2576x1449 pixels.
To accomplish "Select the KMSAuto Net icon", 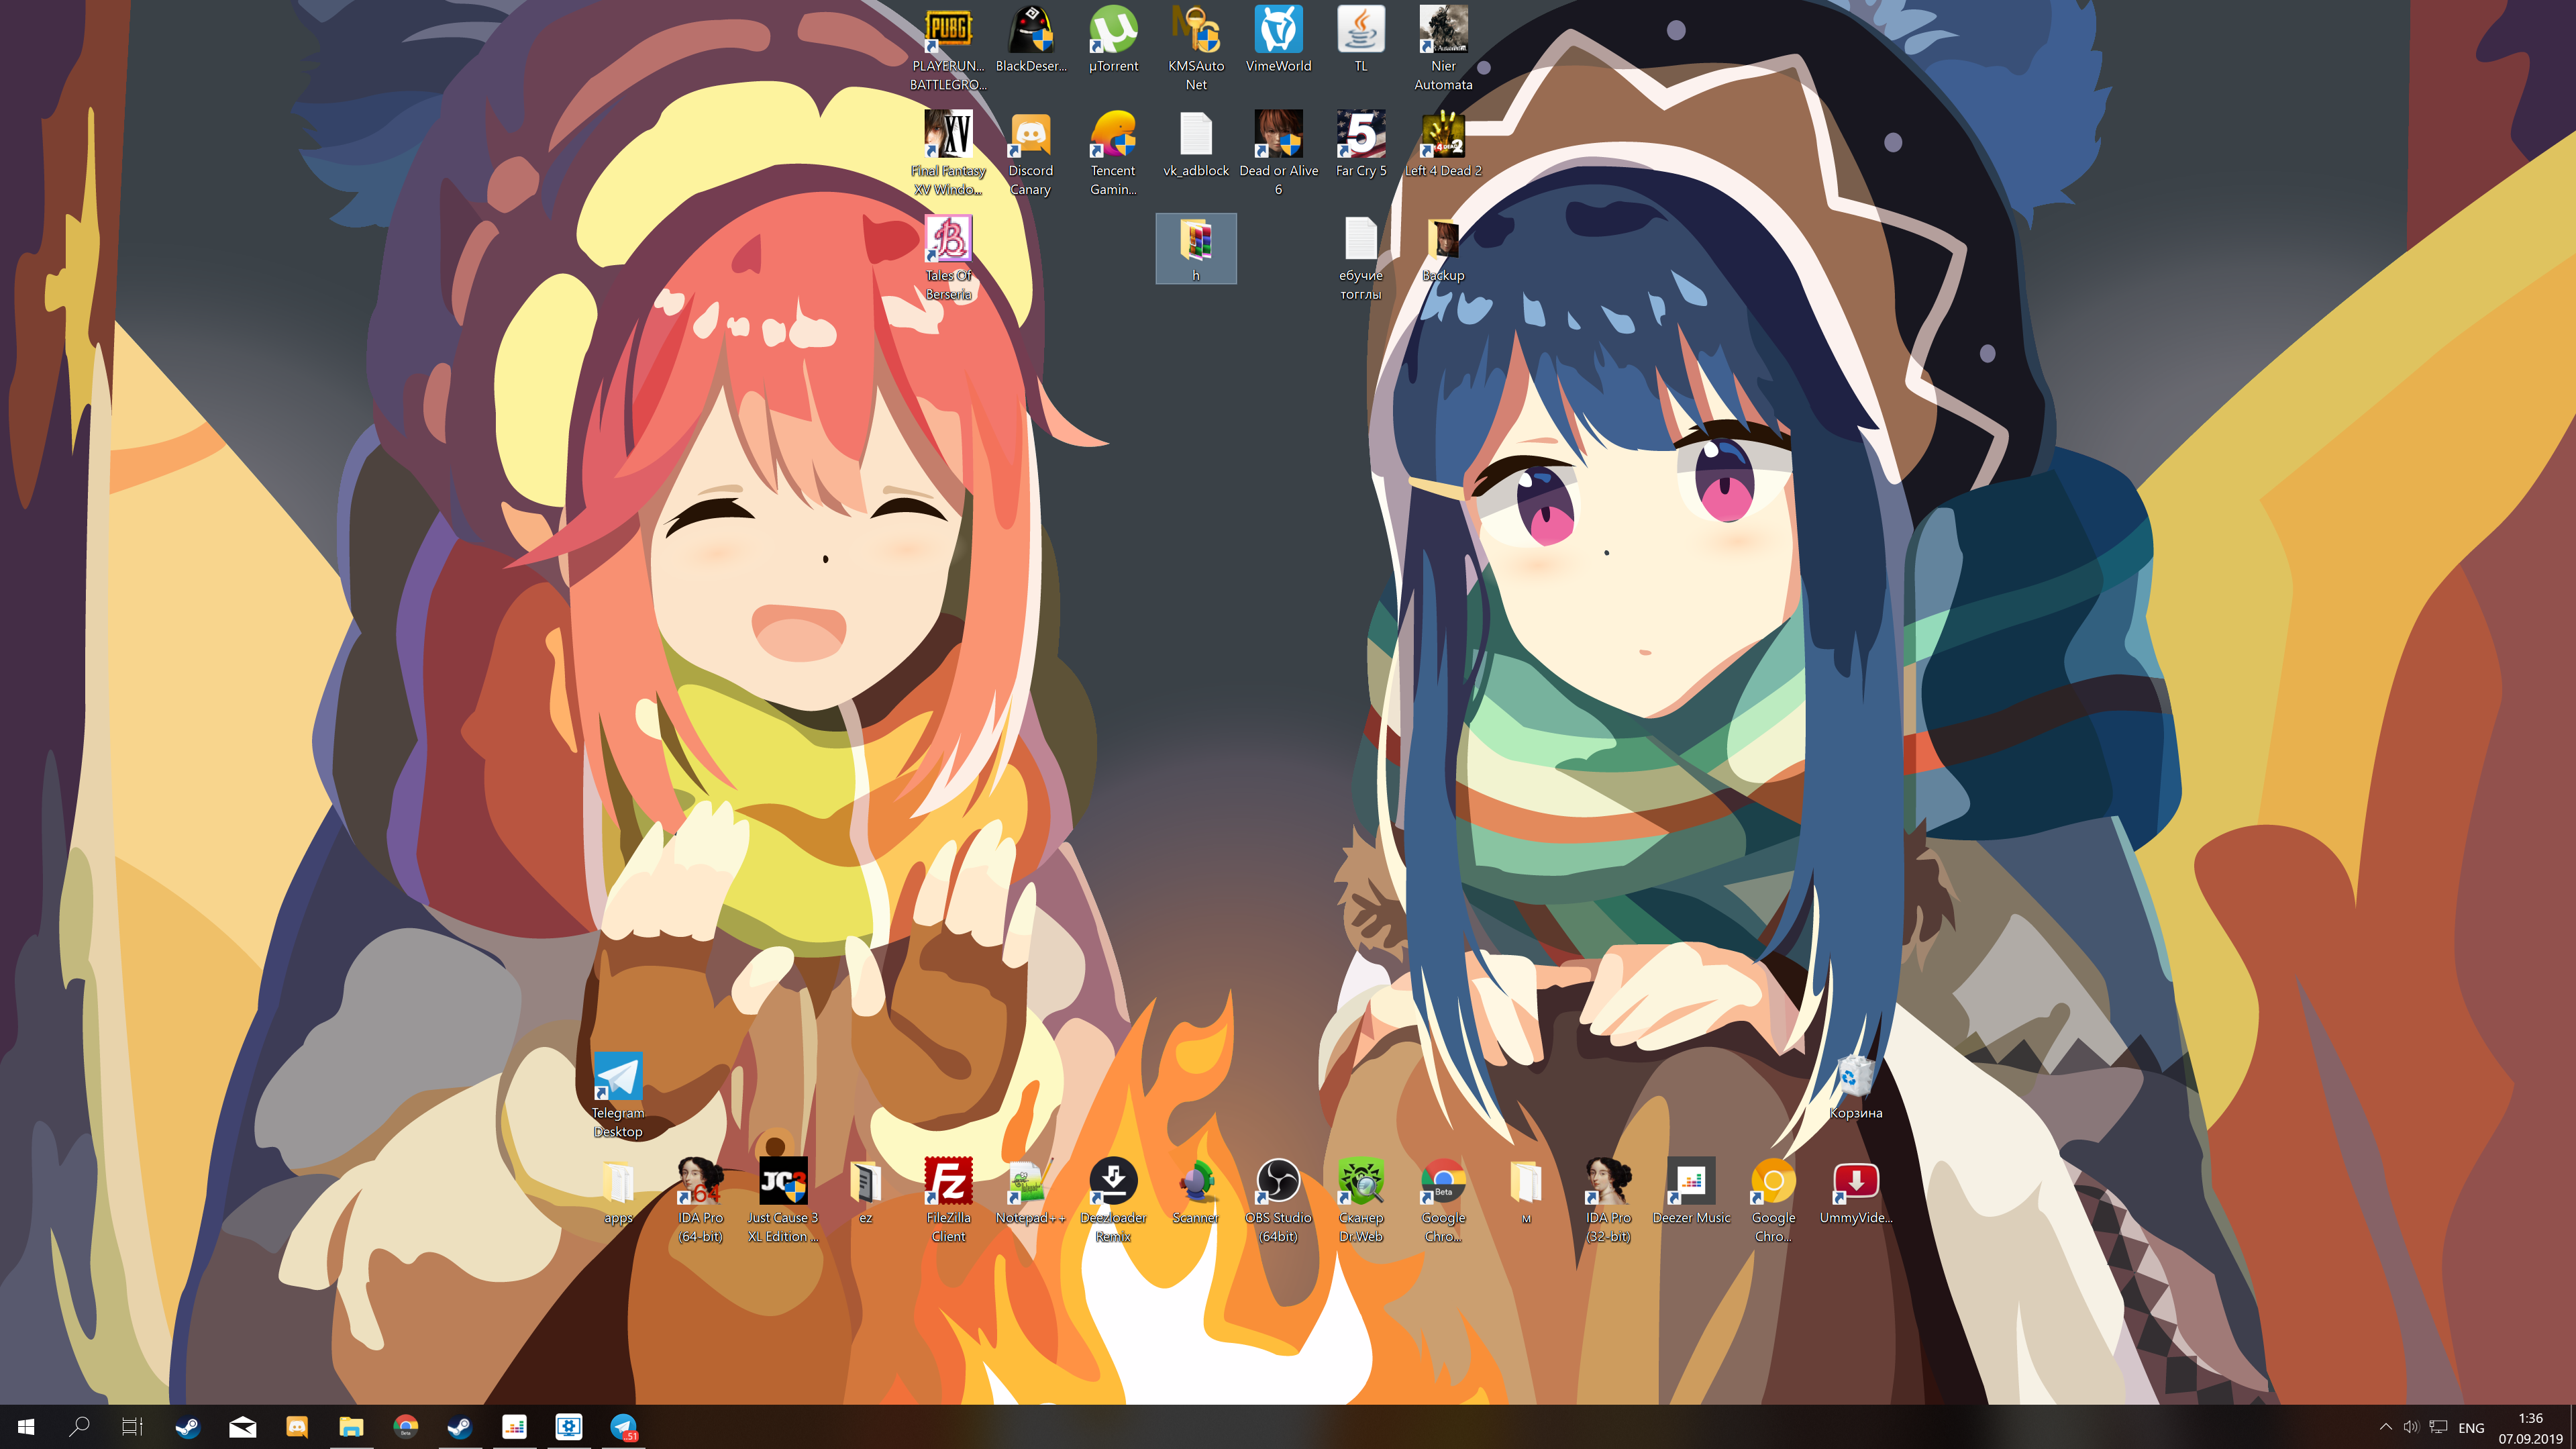I will pyautogui.click(x=1196, y=48).
